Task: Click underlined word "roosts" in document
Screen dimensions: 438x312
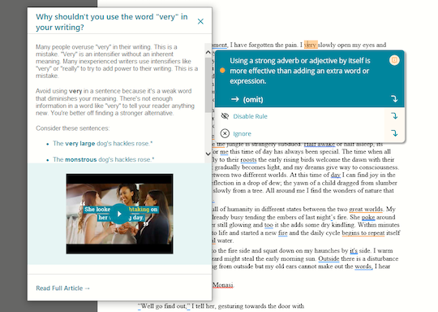Action: 248,160
